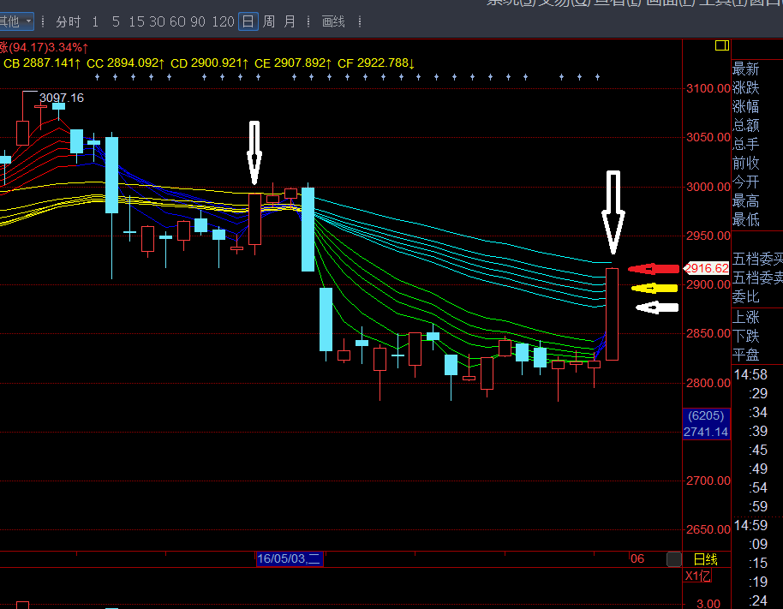Click the 2916.62 current price tag

[x=706, y=268]
